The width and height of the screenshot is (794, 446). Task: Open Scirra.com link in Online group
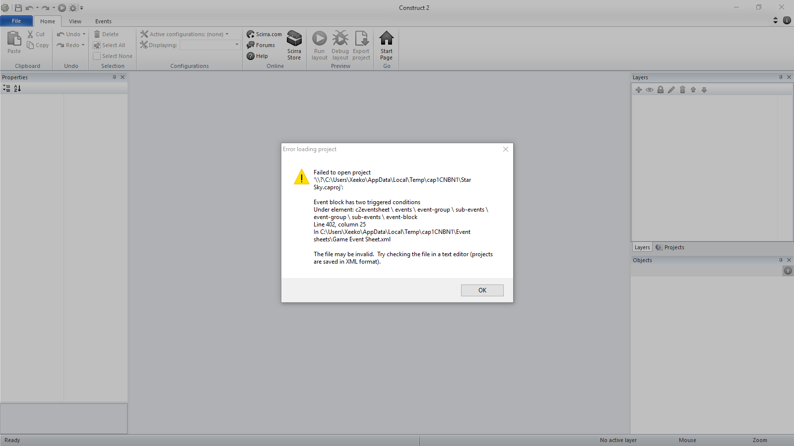click(265, 34)
